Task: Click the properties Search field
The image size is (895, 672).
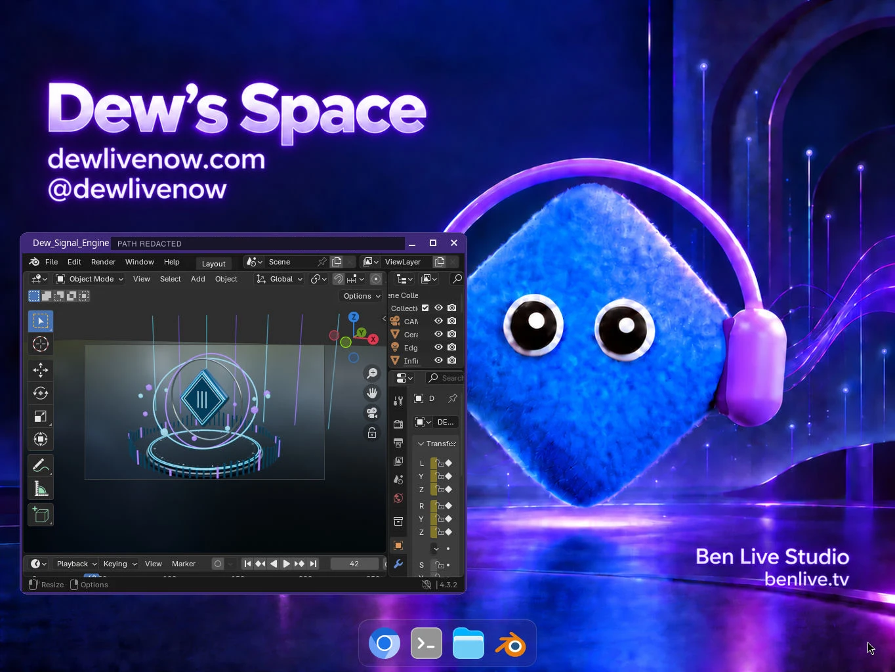Action: pos(445,378)
